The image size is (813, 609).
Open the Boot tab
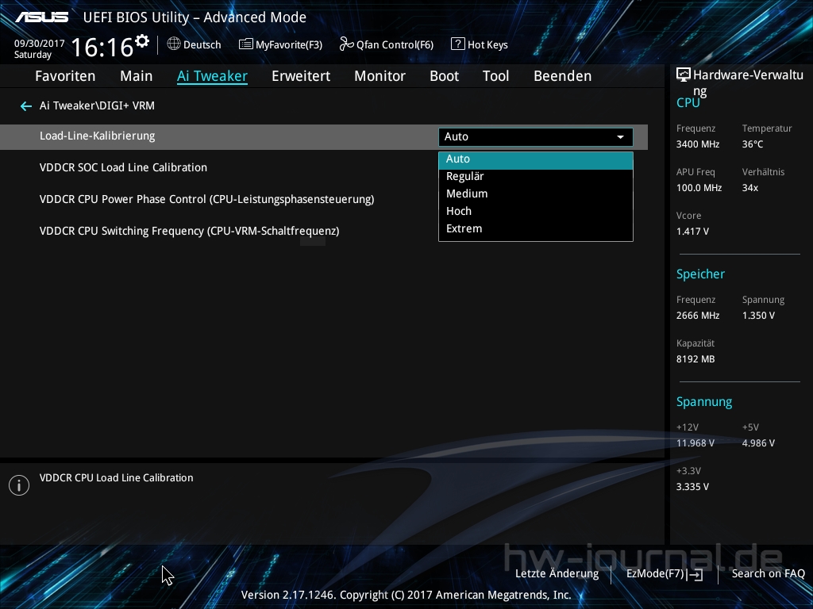(x=445, y=76)
